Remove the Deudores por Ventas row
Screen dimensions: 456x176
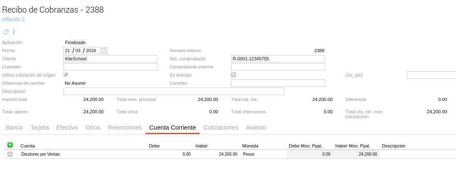[10, 154]
